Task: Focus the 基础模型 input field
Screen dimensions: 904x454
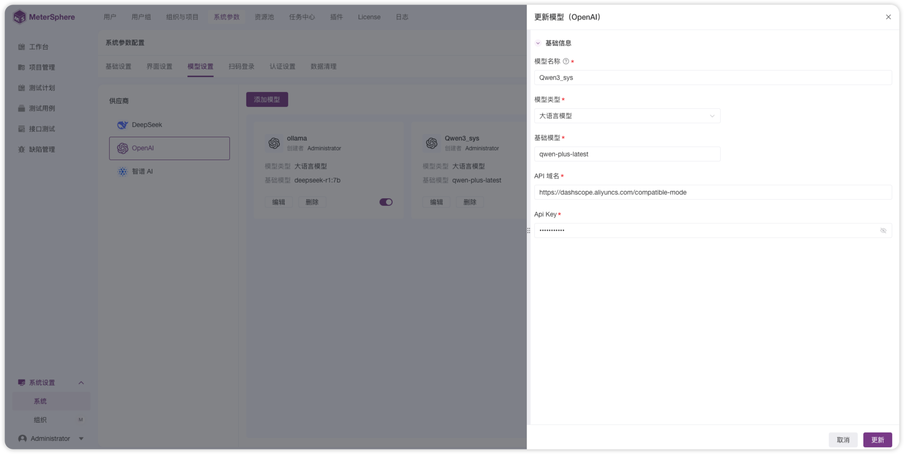Action: 627,154
